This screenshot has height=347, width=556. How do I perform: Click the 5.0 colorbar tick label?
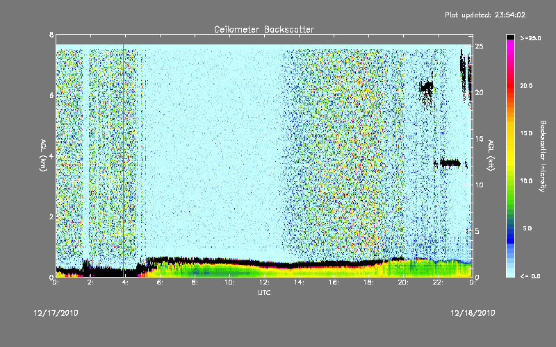[528, 228]
